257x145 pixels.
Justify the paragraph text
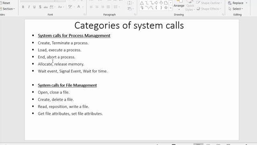pos(108,7)
